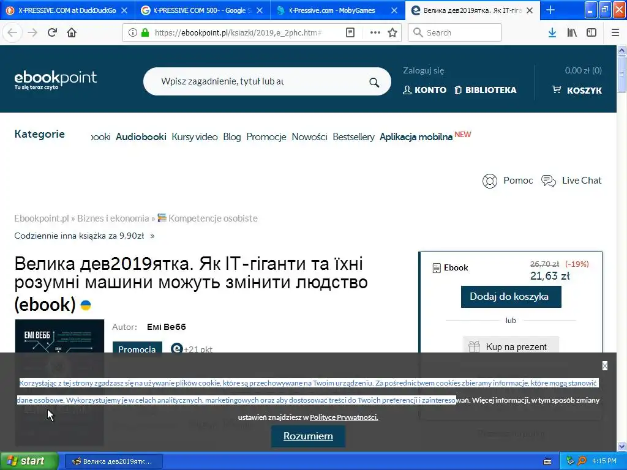Reload the current page
This screenshot has width=627, height=470.
click(x=52, y=32)
